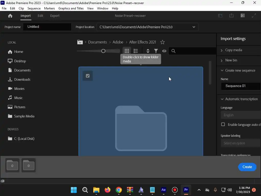
Task: Toggle full screen video output icon
Action: click(x=254, y=16)
